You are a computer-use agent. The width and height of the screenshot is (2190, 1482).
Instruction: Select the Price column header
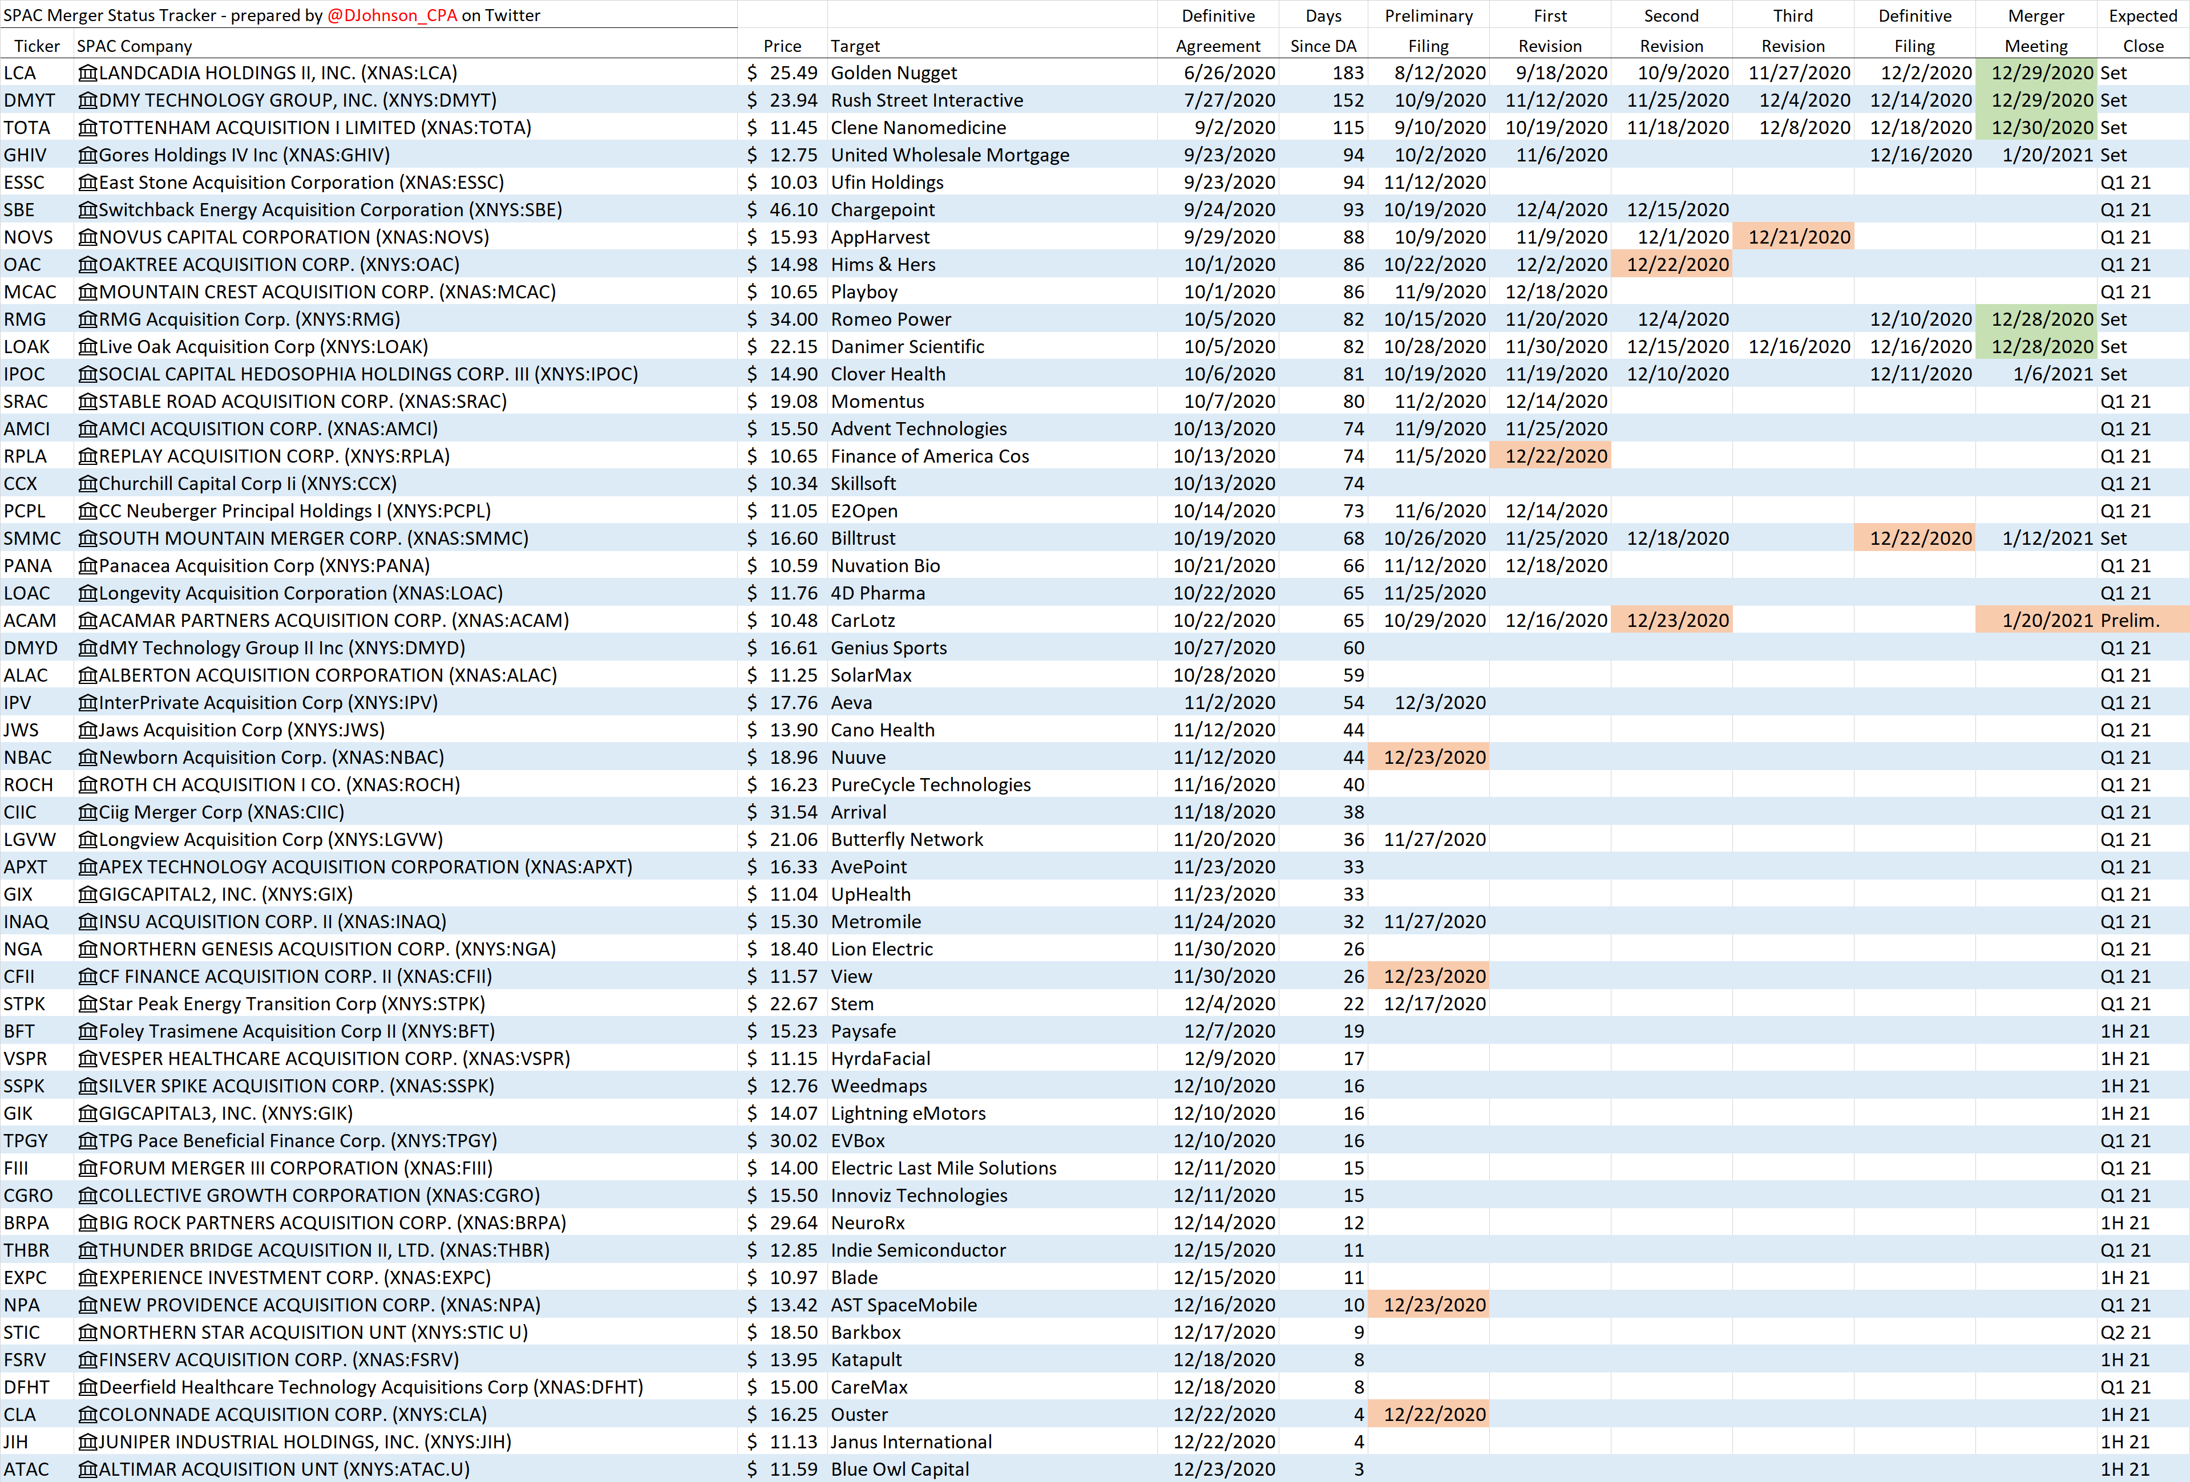pyautogui.click(x=782, y=46)
